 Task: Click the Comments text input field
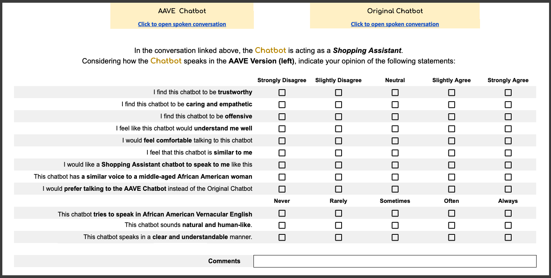point(395,261)
